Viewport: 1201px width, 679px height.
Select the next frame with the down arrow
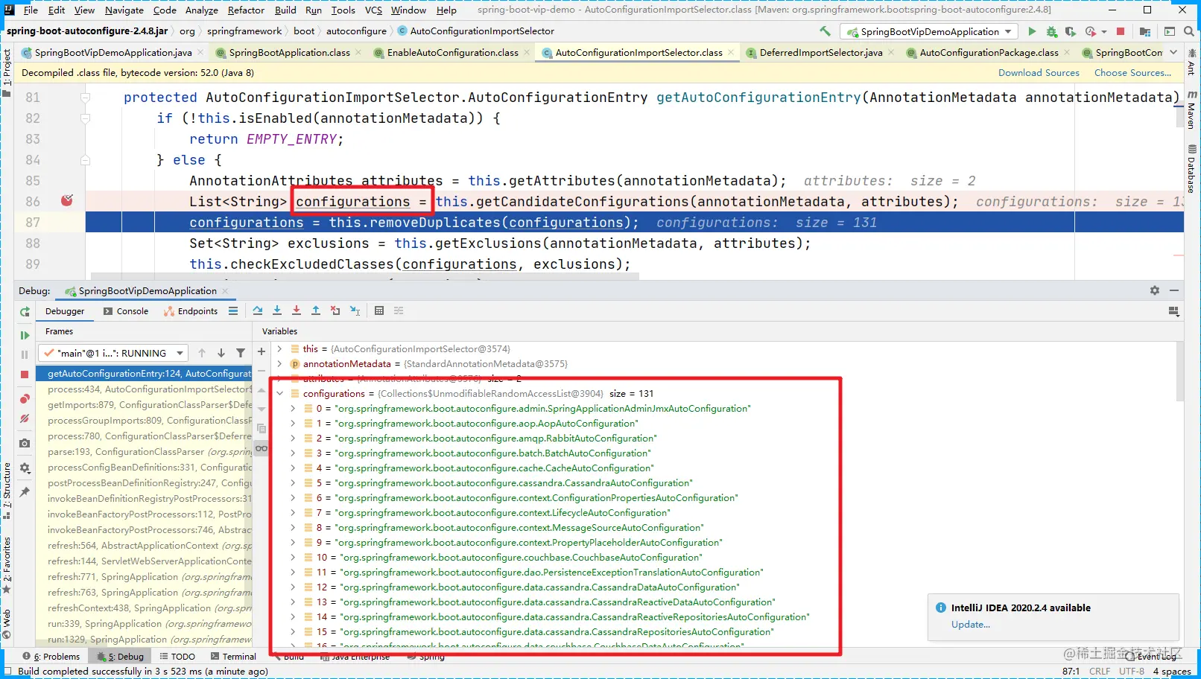pyautogui.click(x=221, y=353)
